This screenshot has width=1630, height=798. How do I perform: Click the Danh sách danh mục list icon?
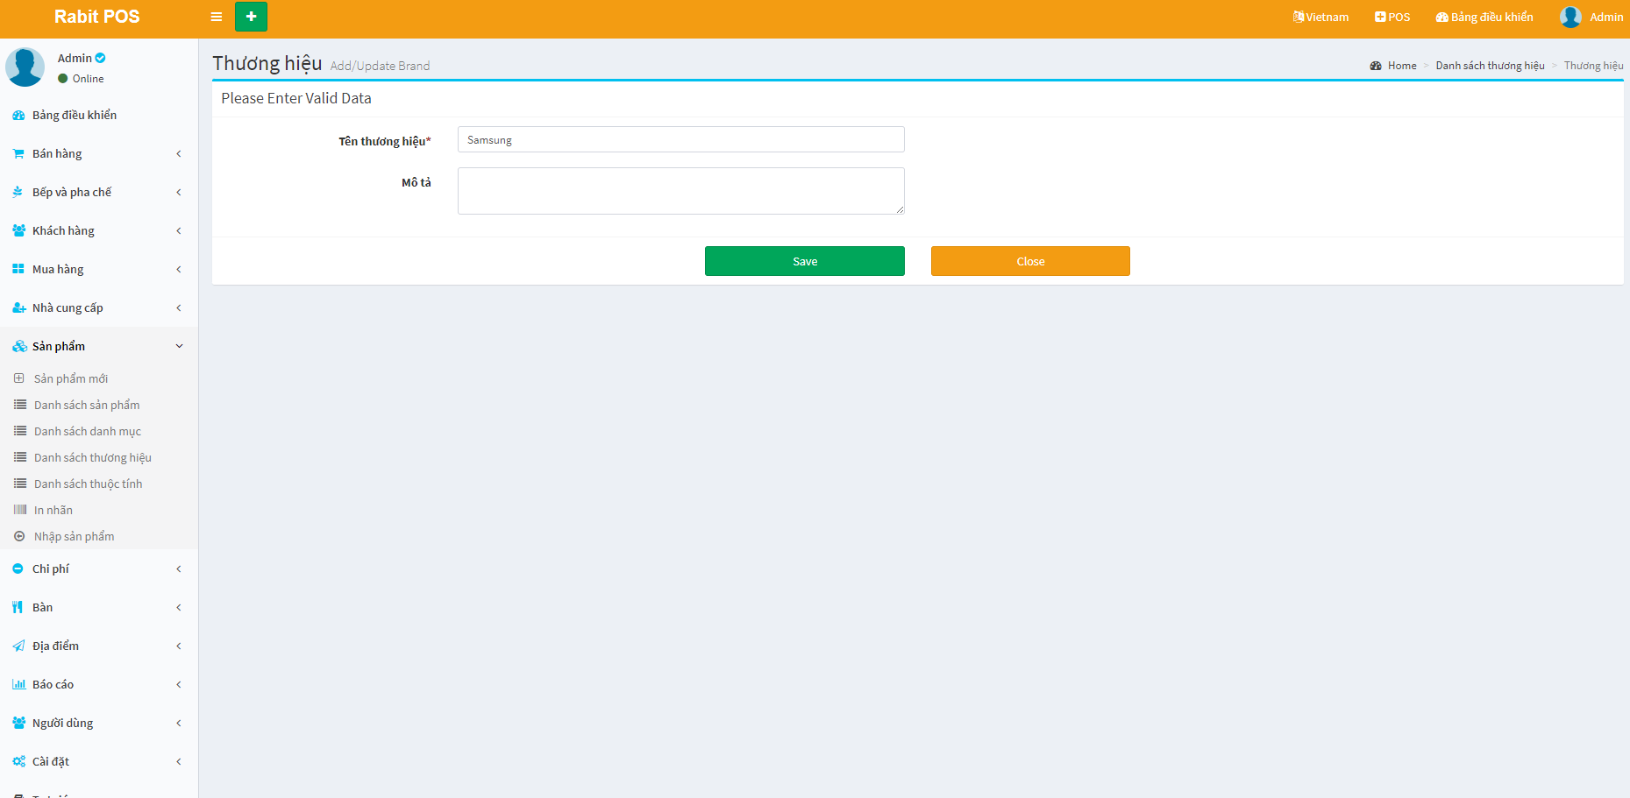(20, 431)
